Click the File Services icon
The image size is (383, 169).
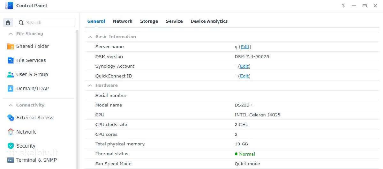coord(11,61)
